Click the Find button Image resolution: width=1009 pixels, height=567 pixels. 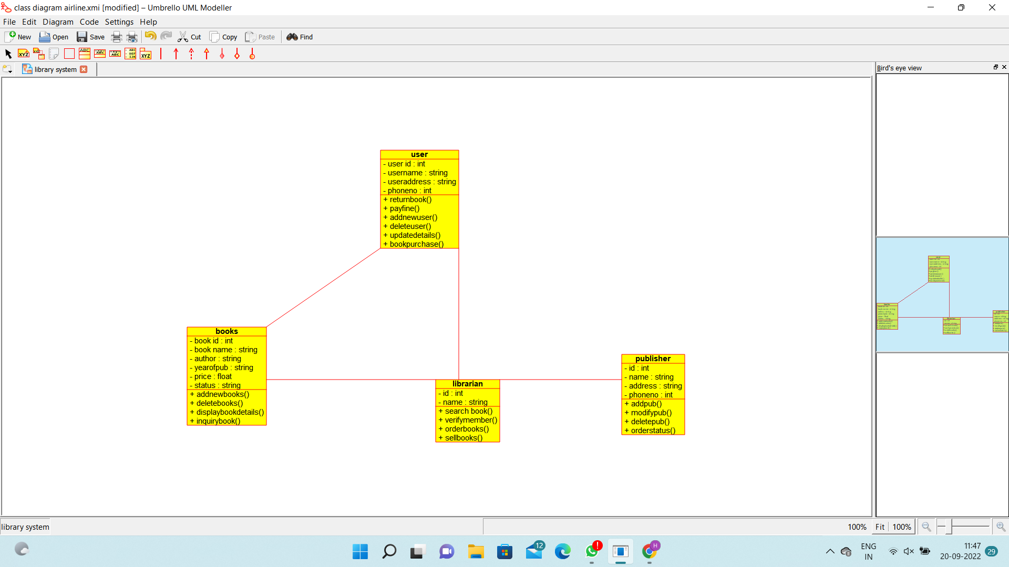pyautogui.click(x=300, y=37)
